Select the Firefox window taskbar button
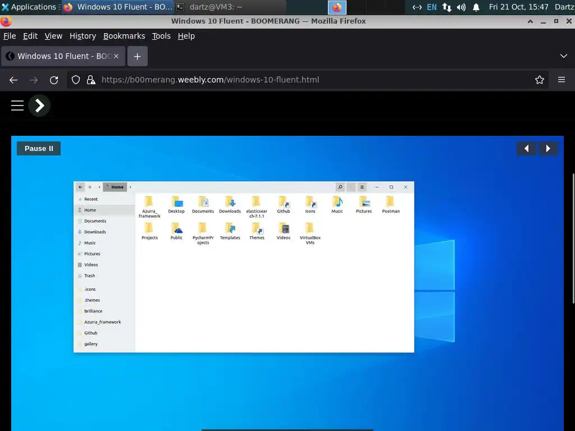Image resolution: width=575 pixels, height=431 pixels. tap(118, 7)
